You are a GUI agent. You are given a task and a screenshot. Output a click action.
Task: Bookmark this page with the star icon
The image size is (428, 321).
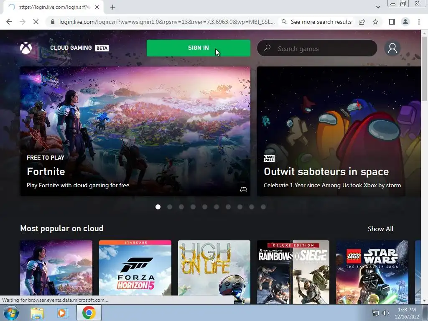[x=375, y=22]
